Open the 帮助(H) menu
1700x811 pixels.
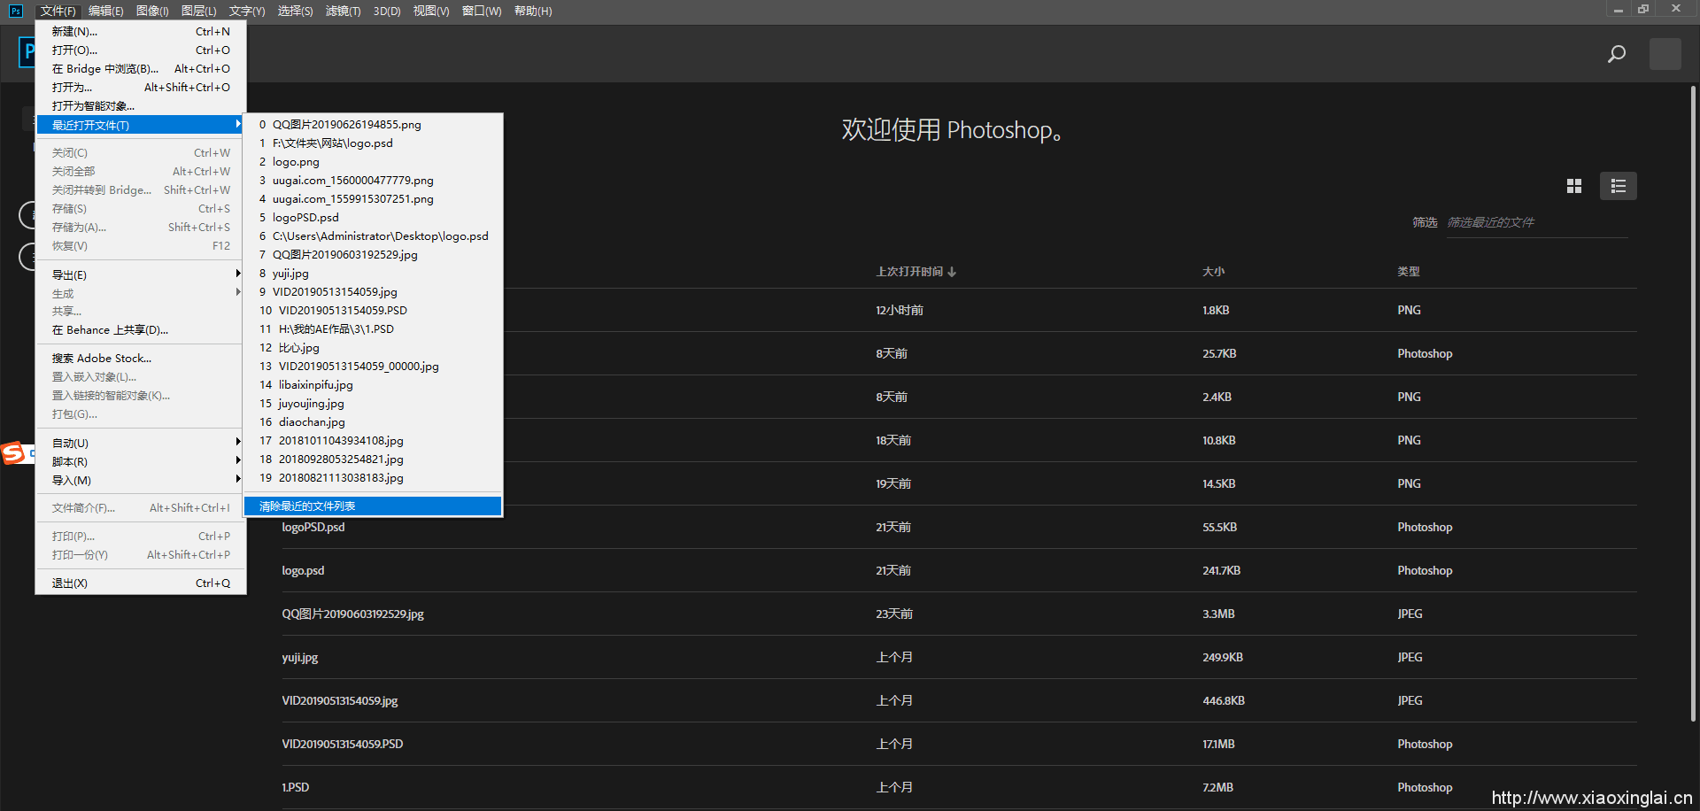tap(533, 11)
